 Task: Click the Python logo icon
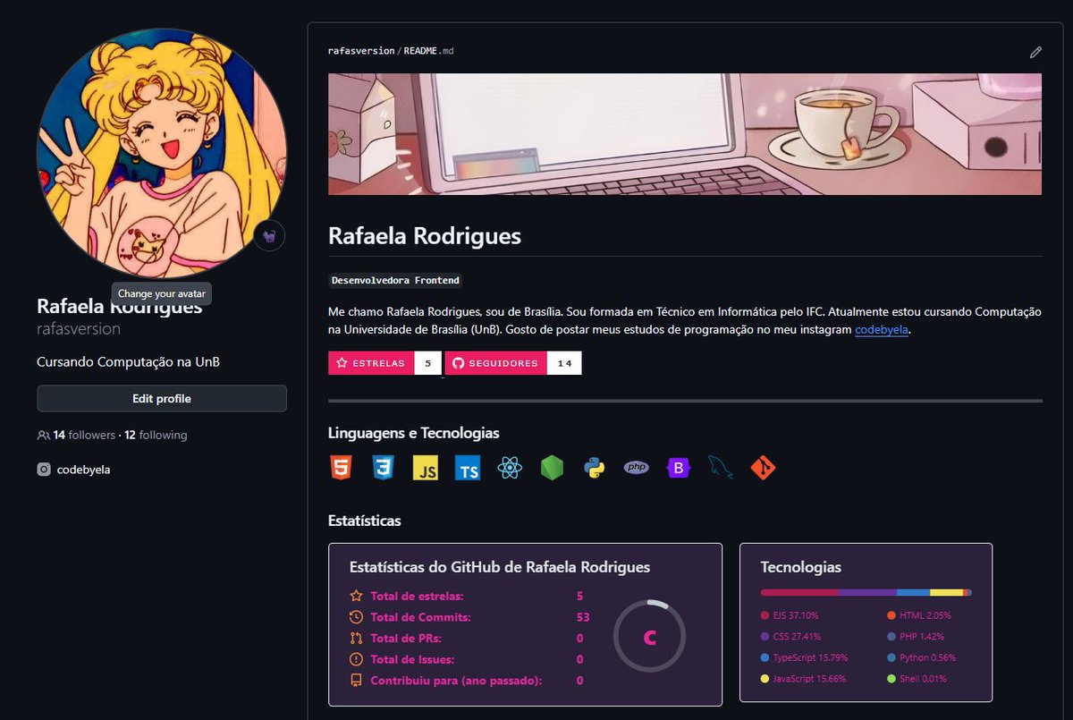tap(595, 468)
